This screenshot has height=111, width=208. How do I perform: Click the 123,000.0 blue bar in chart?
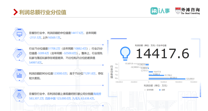pos(167,79)
